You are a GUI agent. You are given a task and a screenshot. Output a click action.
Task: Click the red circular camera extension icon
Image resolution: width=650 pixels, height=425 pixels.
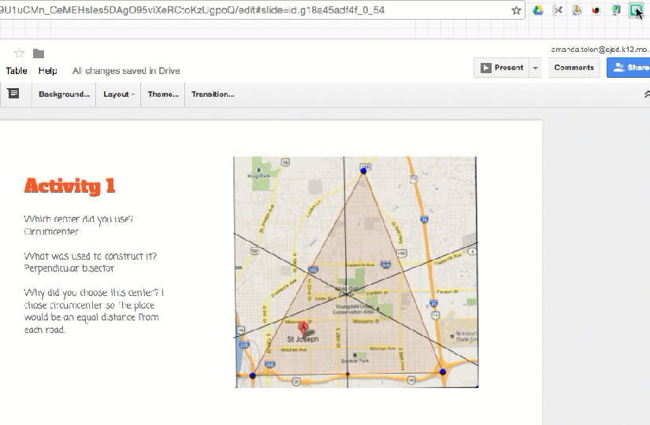(596, 10)
